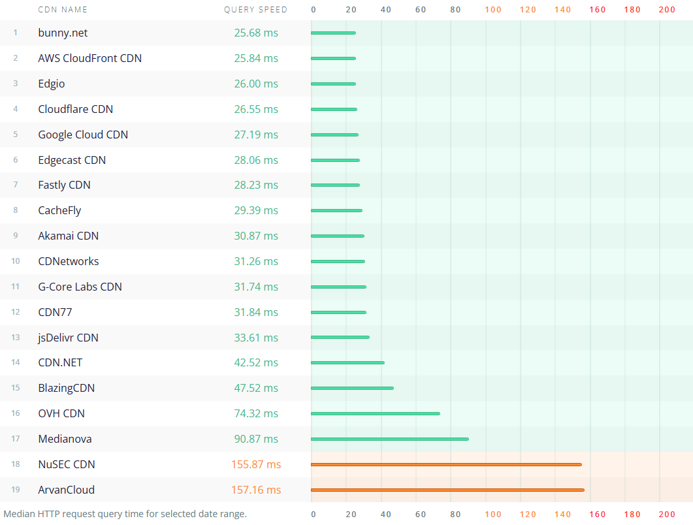Image resolution: width=693 pixels, height=525 pixels.
Task: Select the 28.23 ms speed value
Action: pos(256,185)
